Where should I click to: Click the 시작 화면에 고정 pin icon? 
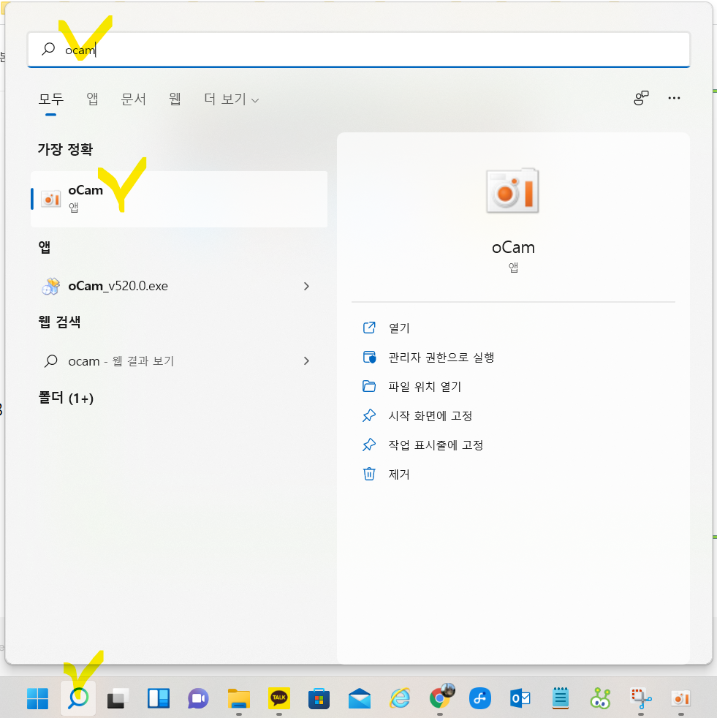369,415
